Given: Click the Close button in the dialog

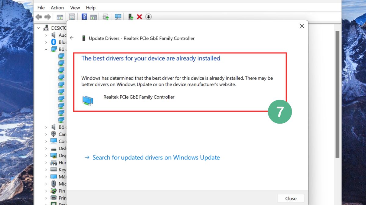Looking at the screenshot, I should (291, 198).
